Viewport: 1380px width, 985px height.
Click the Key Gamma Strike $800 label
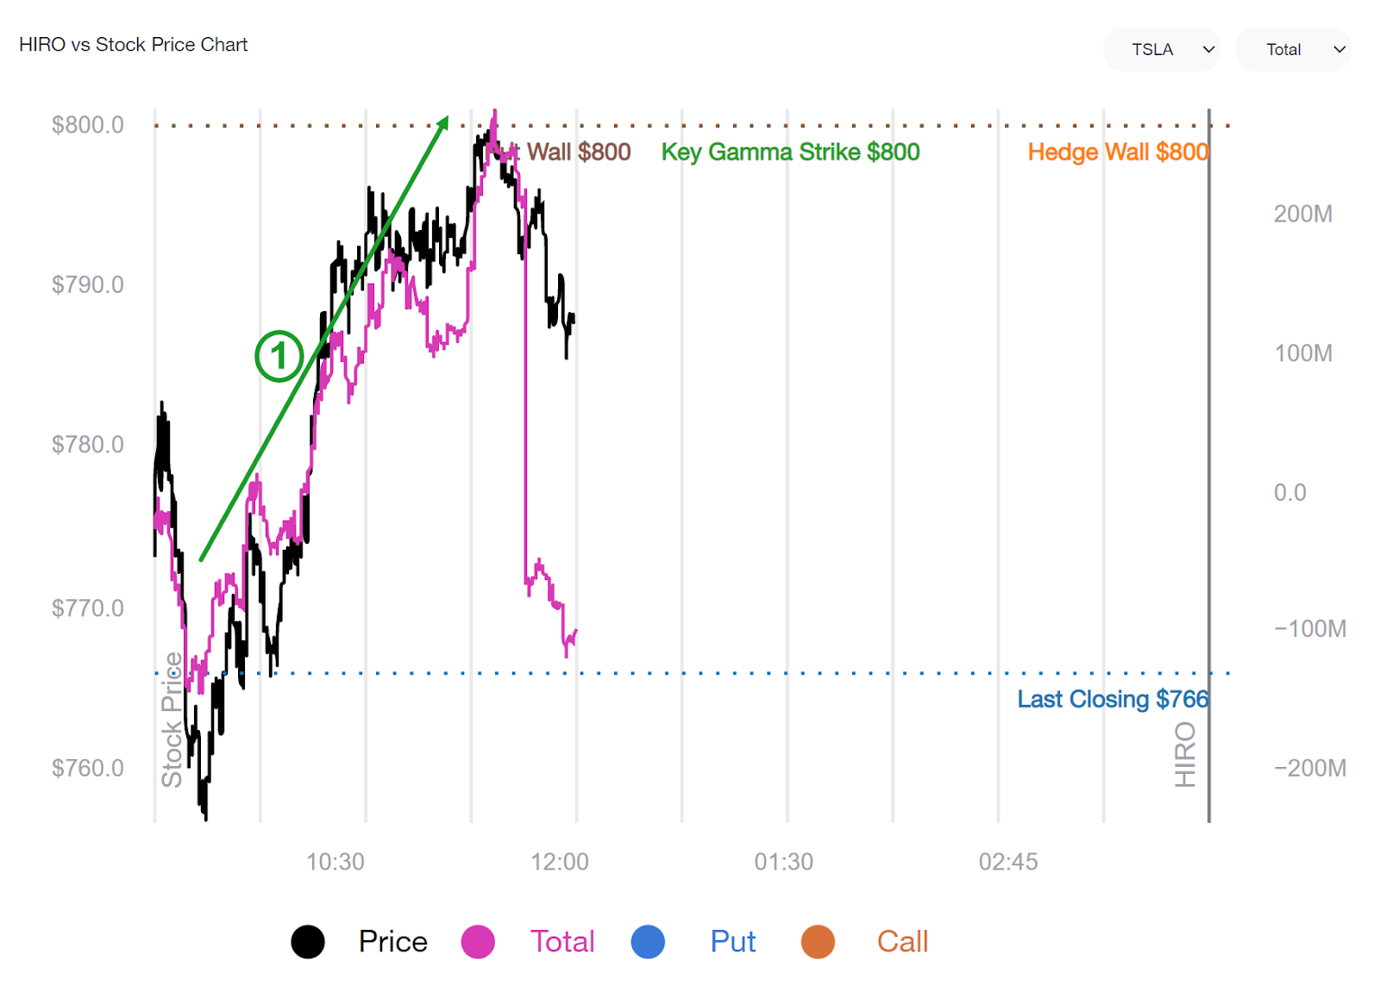tap(790, 152)
